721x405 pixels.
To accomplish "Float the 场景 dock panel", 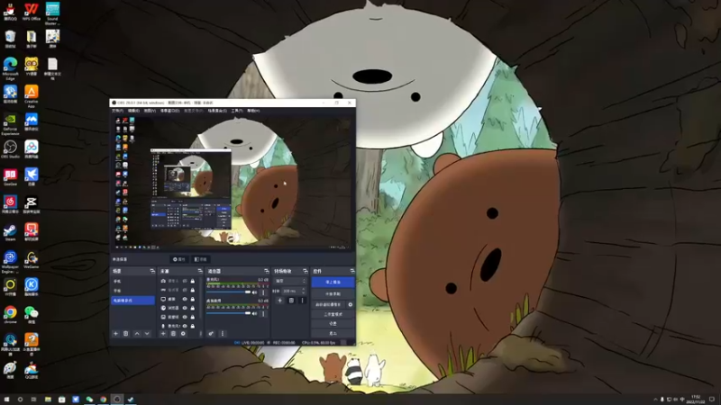I will (x=152, y=272).
